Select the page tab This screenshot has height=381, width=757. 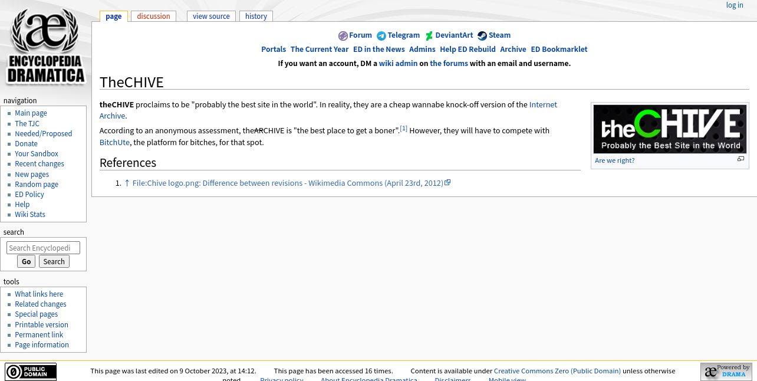pyautogui.click(x=113, y=17)
